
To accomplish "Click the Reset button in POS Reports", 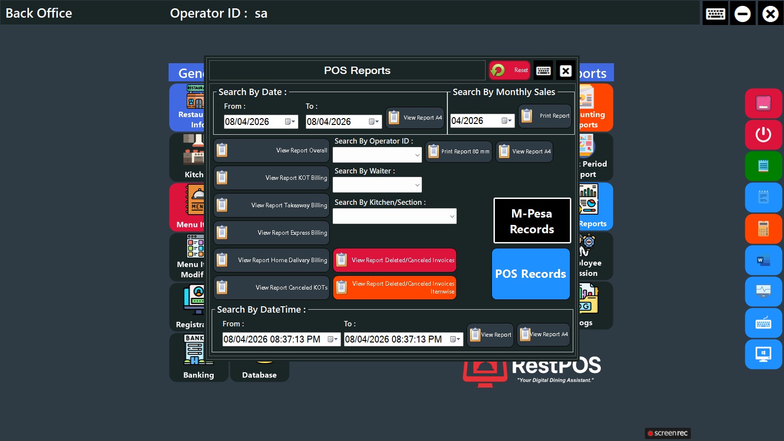I will (510, 70).
